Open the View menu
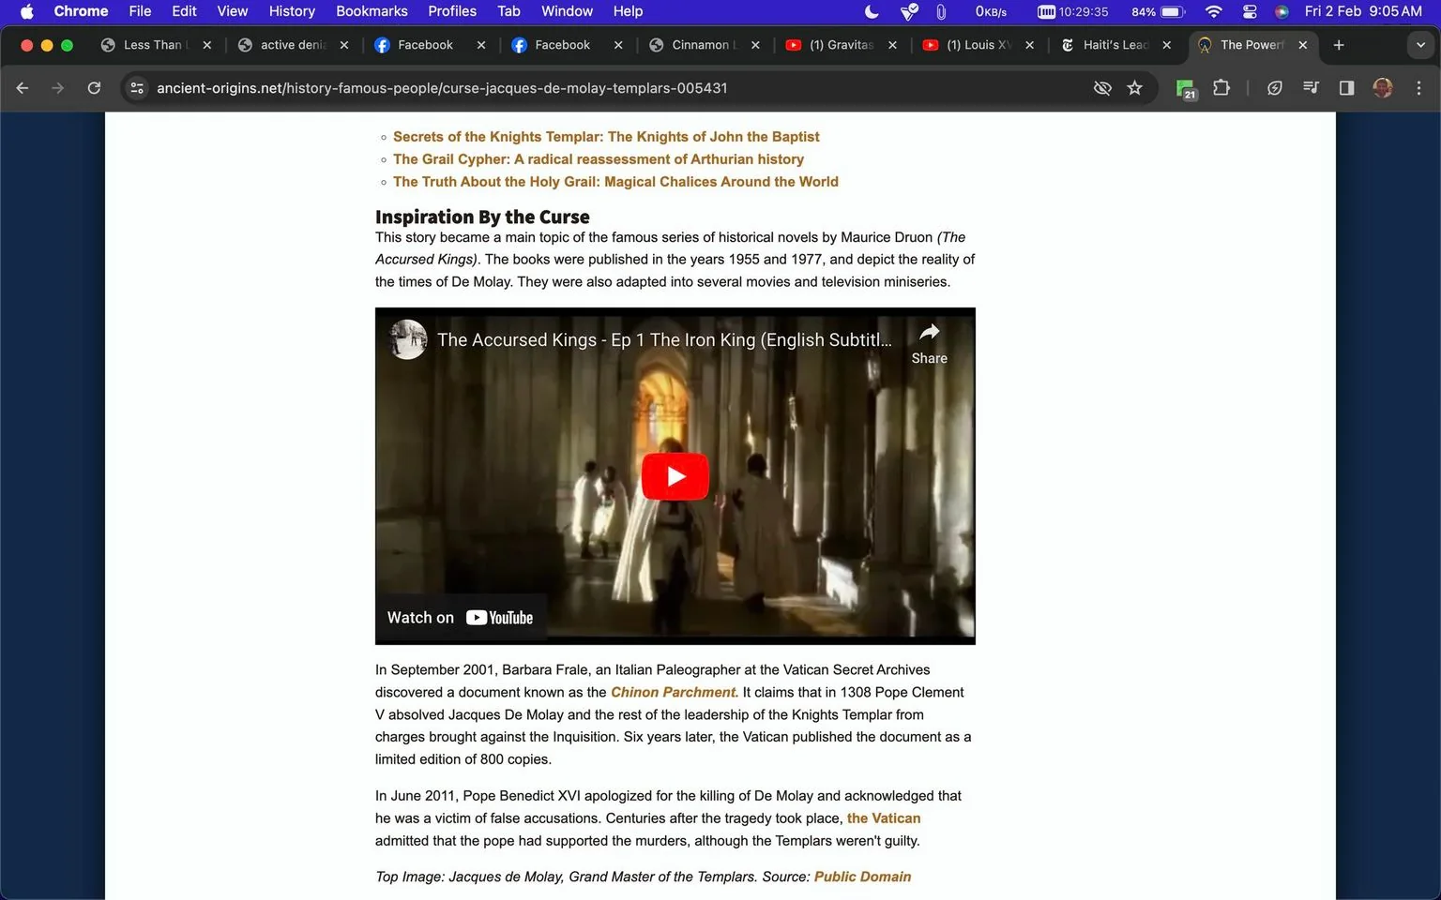 click(x=232, y=11)
